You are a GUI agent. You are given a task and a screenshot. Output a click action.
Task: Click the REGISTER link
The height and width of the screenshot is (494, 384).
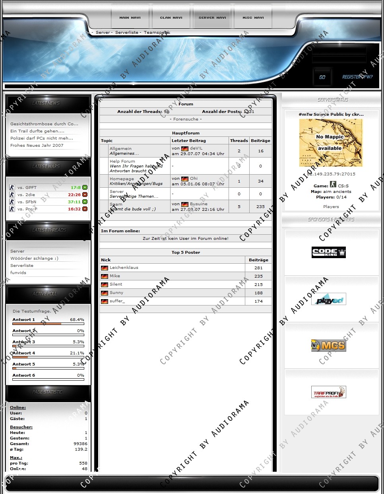[x=352, y=77]
